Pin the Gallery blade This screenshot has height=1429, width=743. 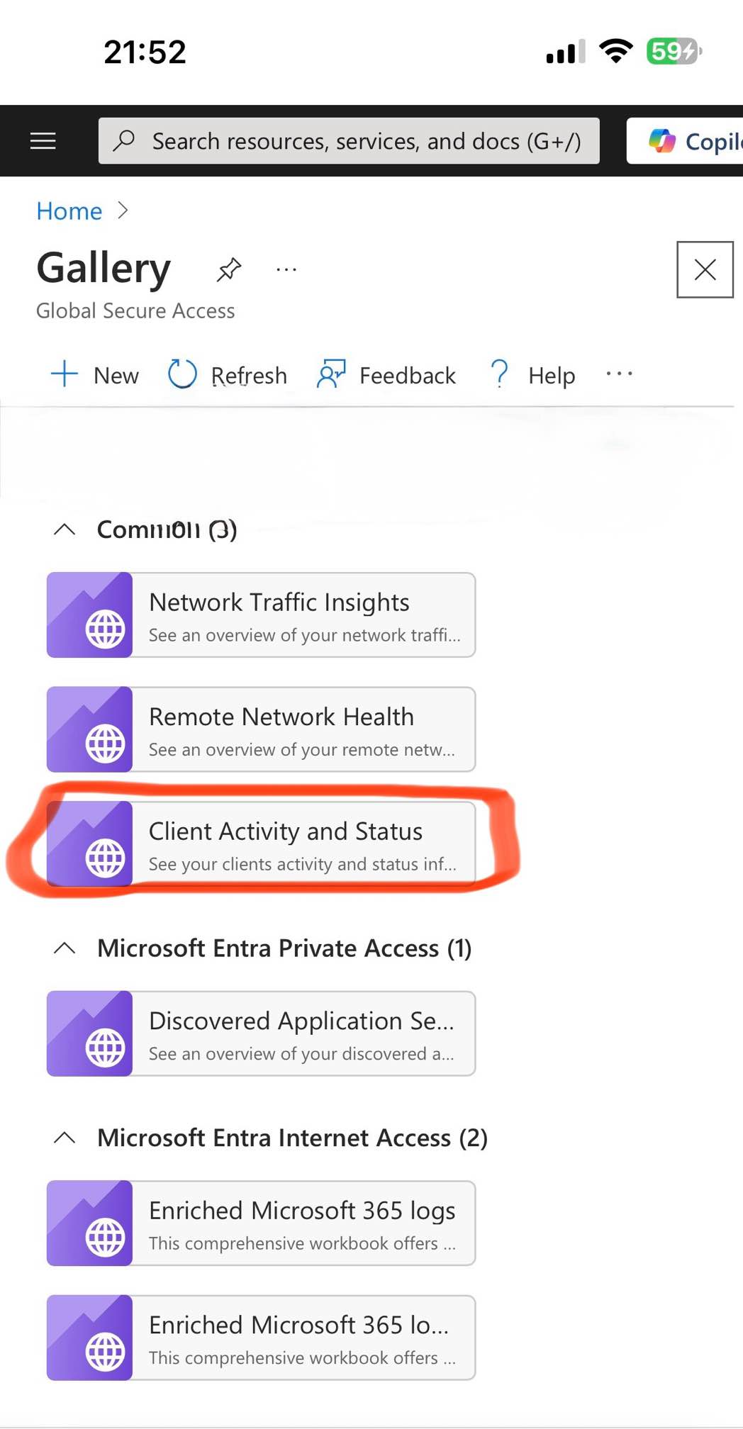[x=229, y=269]
